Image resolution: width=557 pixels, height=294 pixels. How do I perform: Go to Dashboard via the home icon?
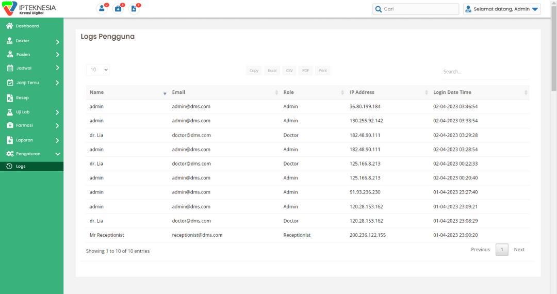coord(9,26)
